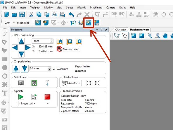Increase Z step with spinner up

tap(49, 68)
